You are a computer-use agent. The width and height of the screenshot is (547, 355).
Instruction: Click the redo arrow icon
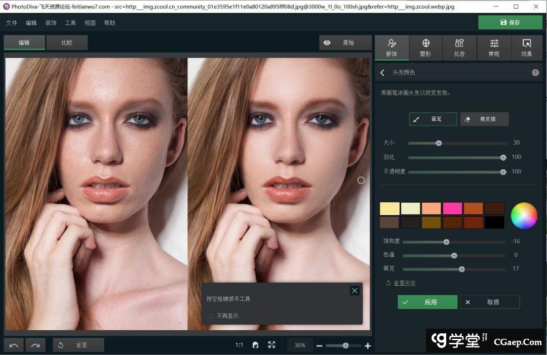(35, 345)
